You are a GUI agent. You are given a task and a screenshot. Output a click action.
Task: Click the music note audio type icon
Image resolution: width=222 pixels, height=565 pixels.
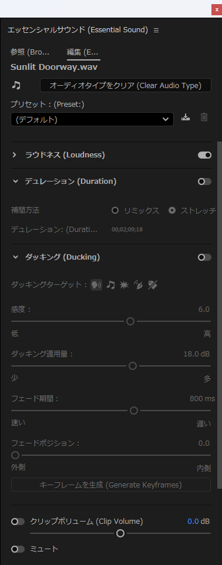(16, 85)
